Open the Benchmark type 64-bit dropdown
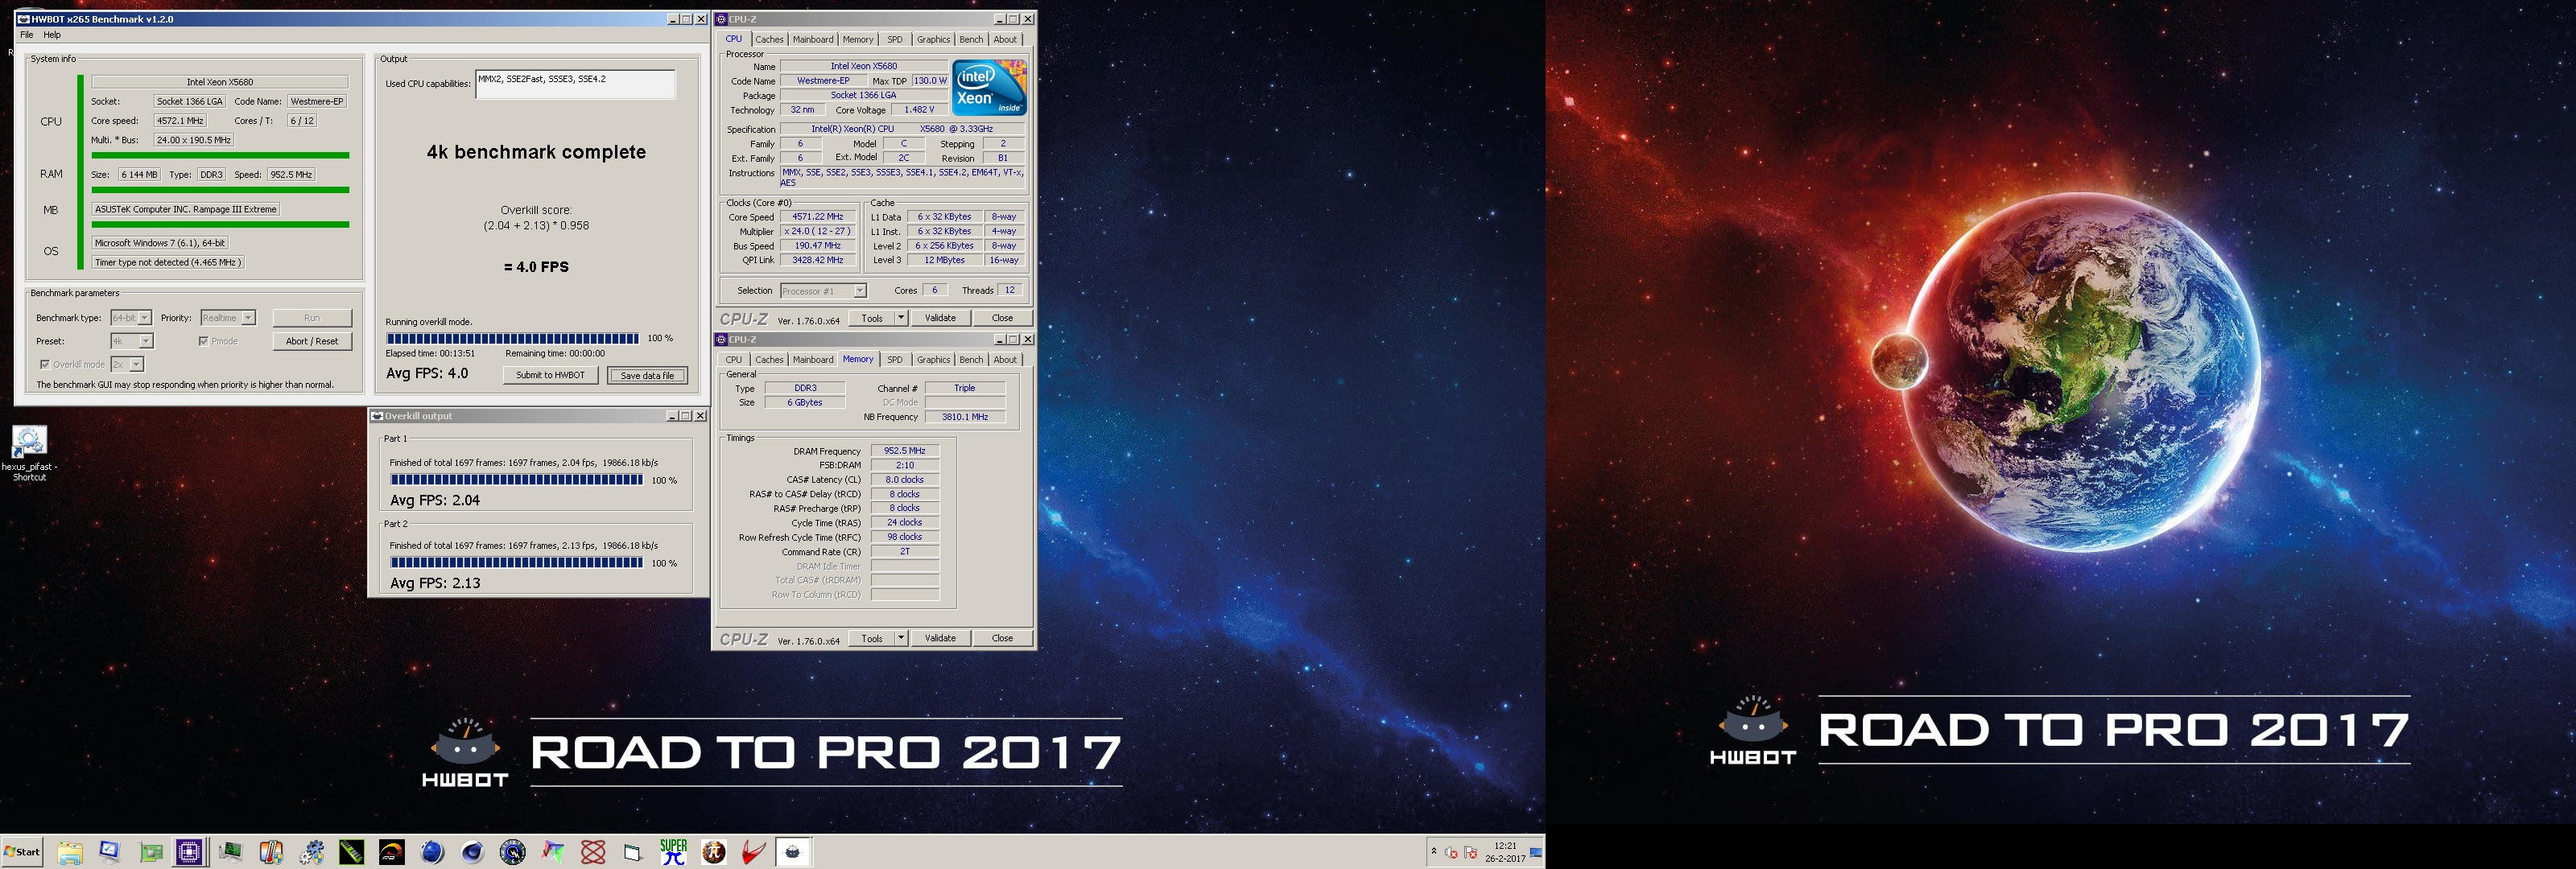 pyautogui.click(x=131, y=318)
